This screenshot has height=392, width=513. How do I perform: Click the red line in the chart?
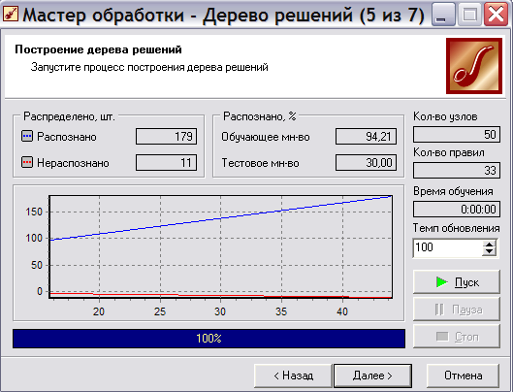click(x=221, y=295)
